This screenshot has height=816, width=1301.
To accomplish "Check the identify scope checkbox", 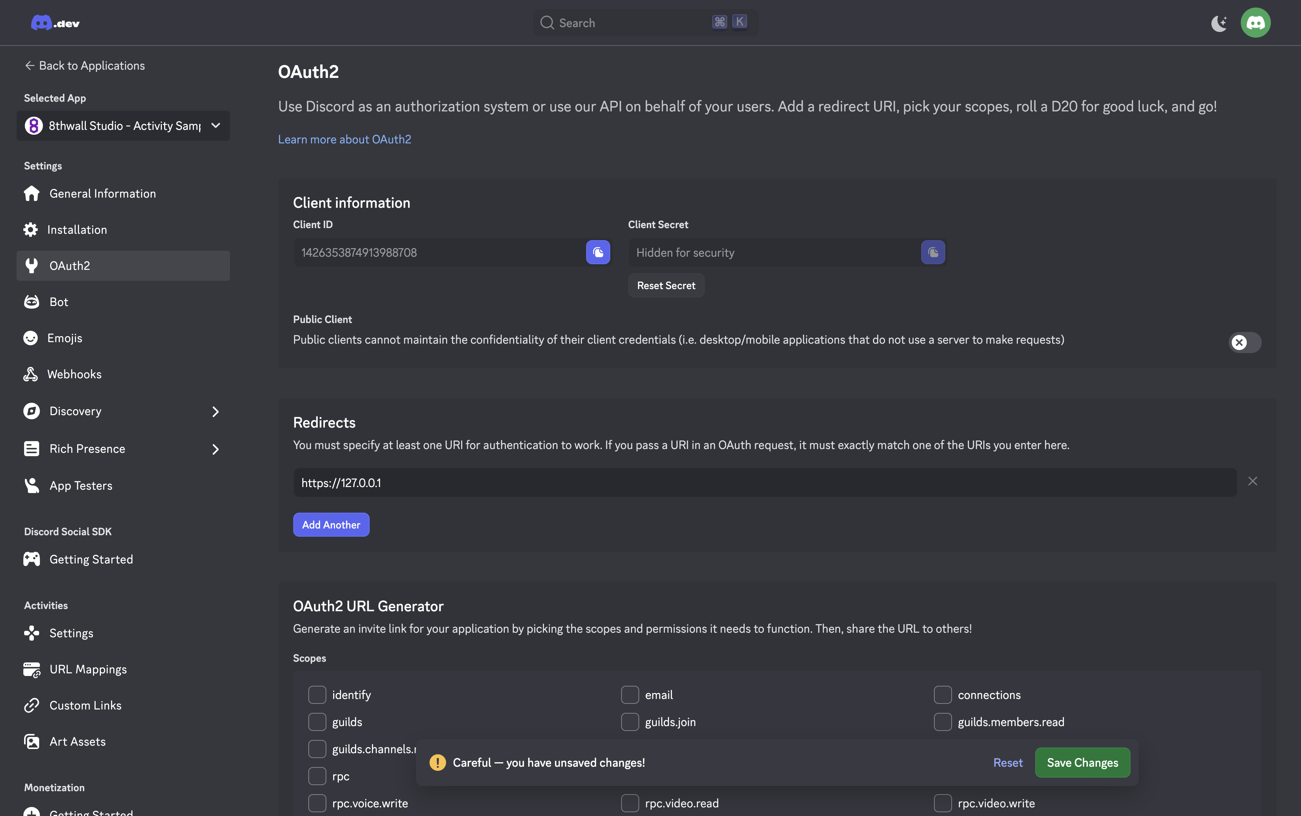I will pyautogui.click(x=317, y=694).
